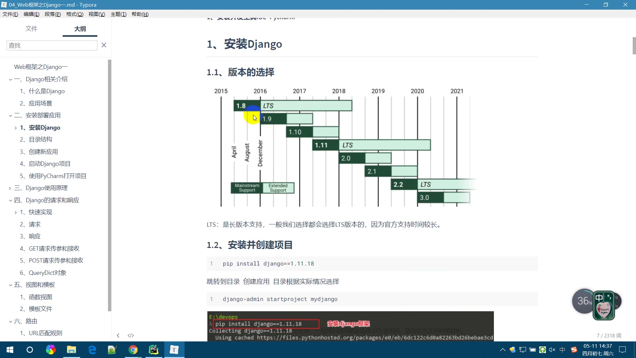Click the Sogou input method tray icon

point(574,350)
